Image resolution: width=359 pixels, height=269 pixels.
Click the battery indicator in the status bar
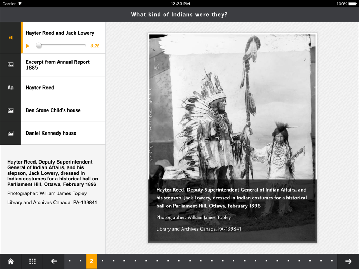(x=353, y=4)
